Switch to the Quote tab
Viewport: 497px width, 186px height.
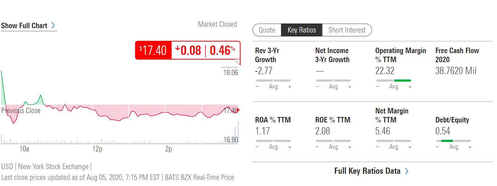(267, 30)
